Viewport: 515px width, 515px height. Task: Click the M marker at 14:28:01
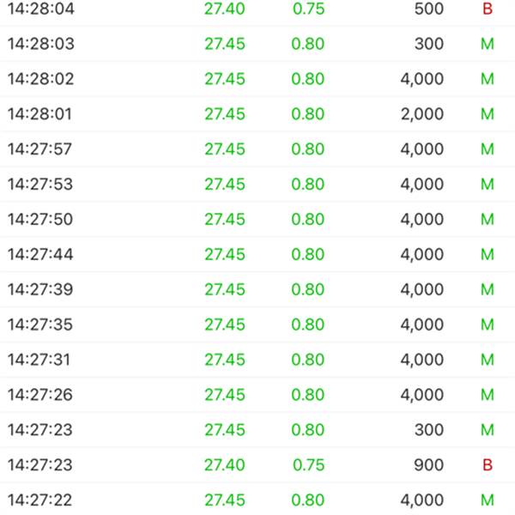point(488,114)
